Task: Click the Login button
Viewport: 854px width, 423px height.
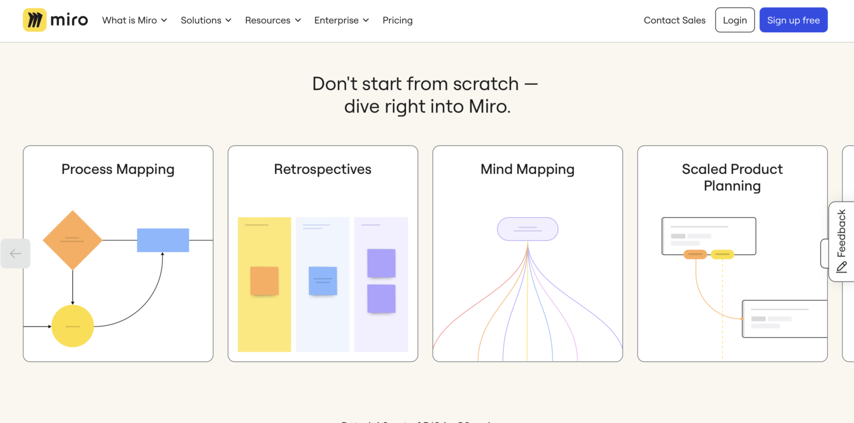Action: tap(734, 20)
